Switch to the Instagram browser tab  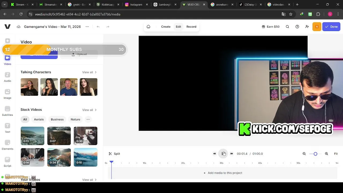coord(136,5)
